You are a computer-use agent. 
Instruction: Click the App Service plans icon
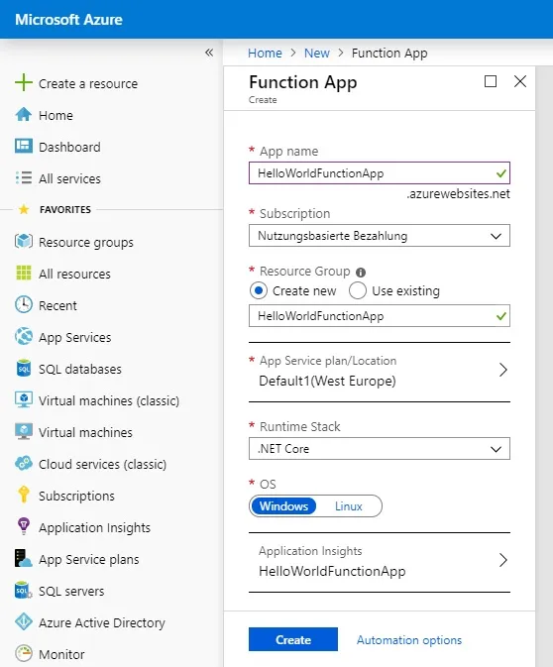[23, 559]
